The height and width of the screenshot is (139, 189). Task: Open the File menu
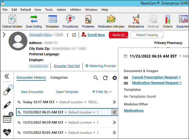5,10
